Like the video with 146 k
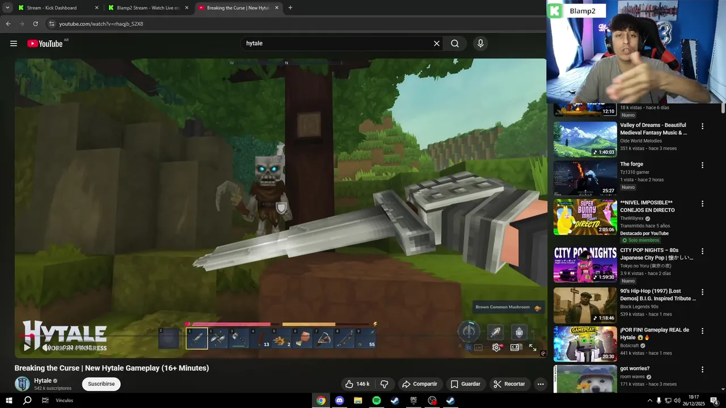Screen dimensions: 726x408 pyautogui.click(x=358, y=384)
